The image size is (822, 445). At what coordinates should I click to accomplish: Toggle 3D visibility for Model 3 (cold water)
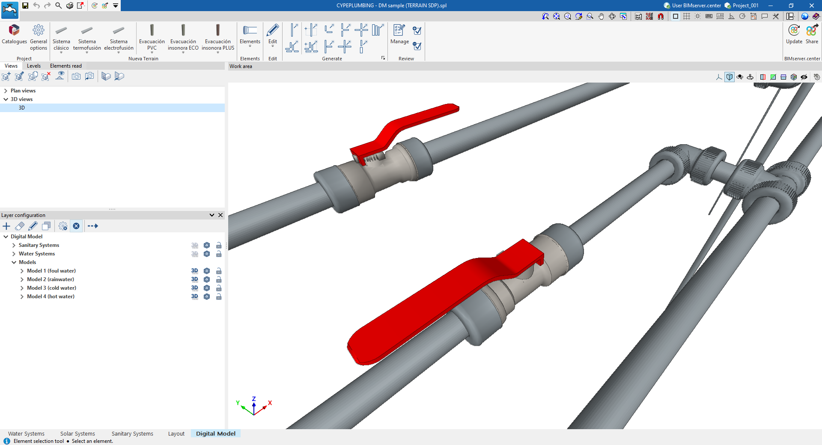point(195,288)
